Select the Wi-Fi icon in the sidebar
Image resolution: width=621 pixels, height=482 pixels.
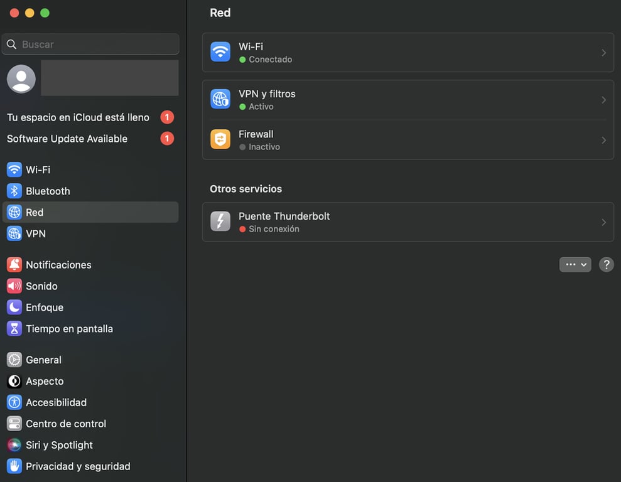coord(14,169)
